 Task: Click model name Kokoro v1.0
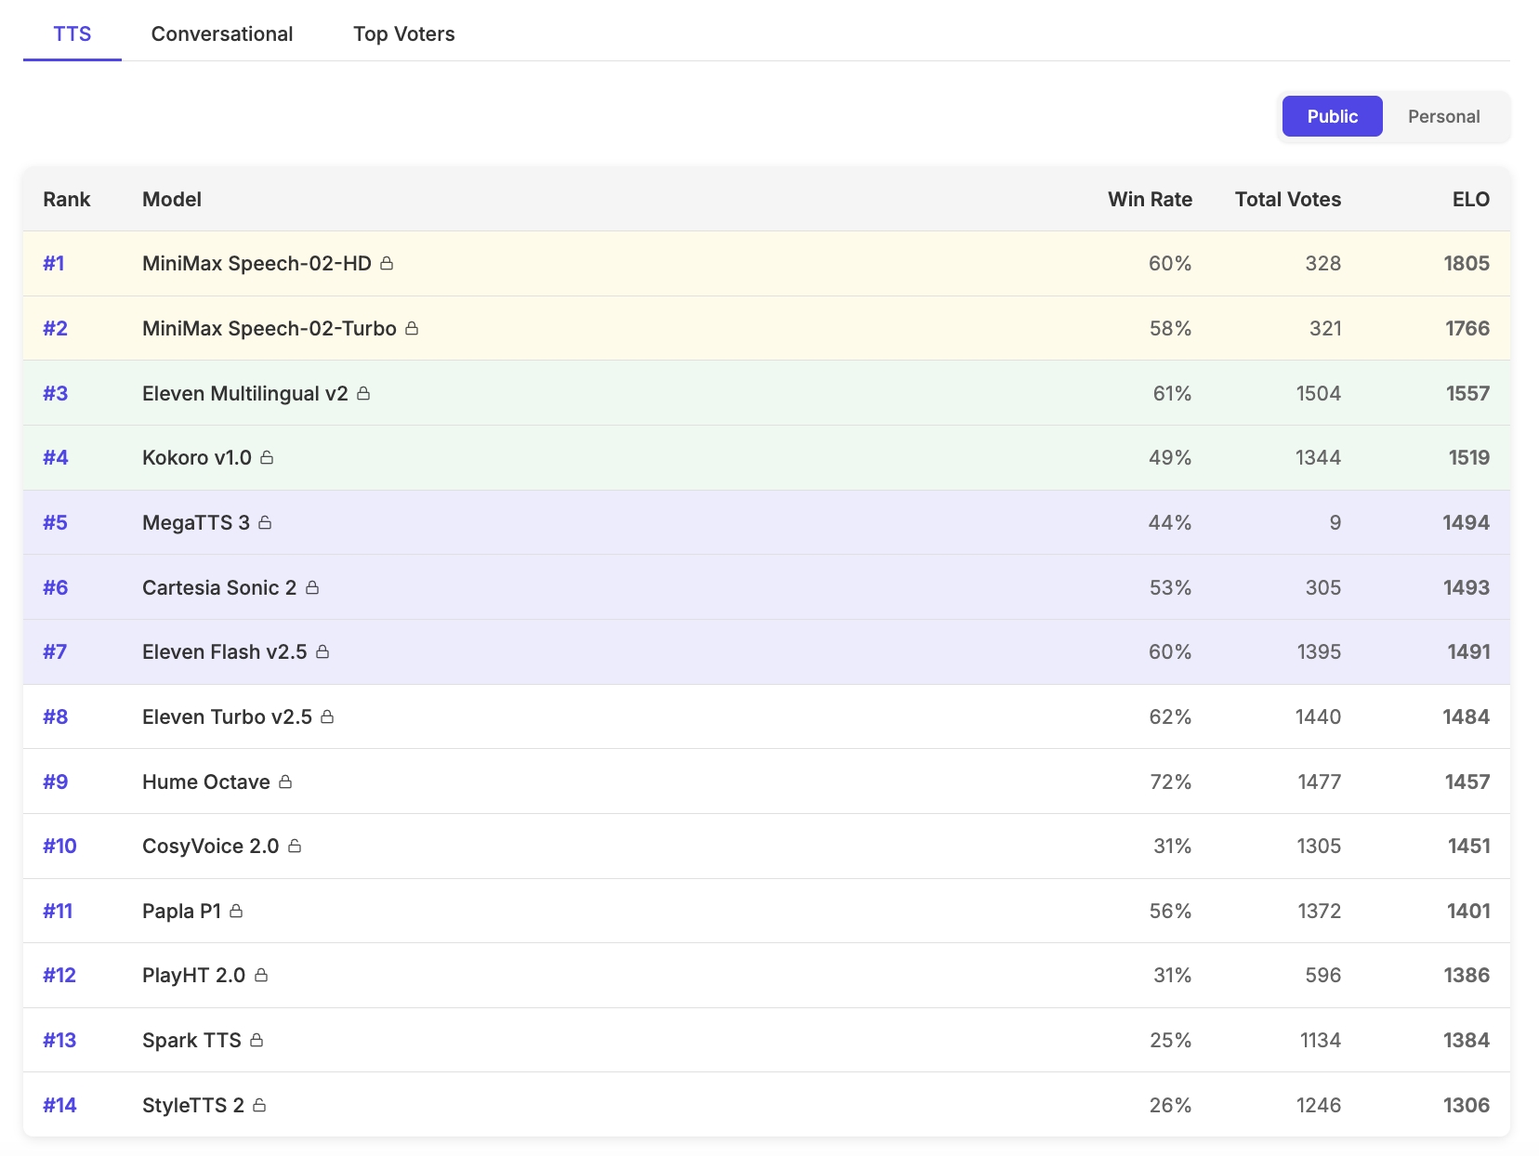pyautogui.click(x=197, y=457)
